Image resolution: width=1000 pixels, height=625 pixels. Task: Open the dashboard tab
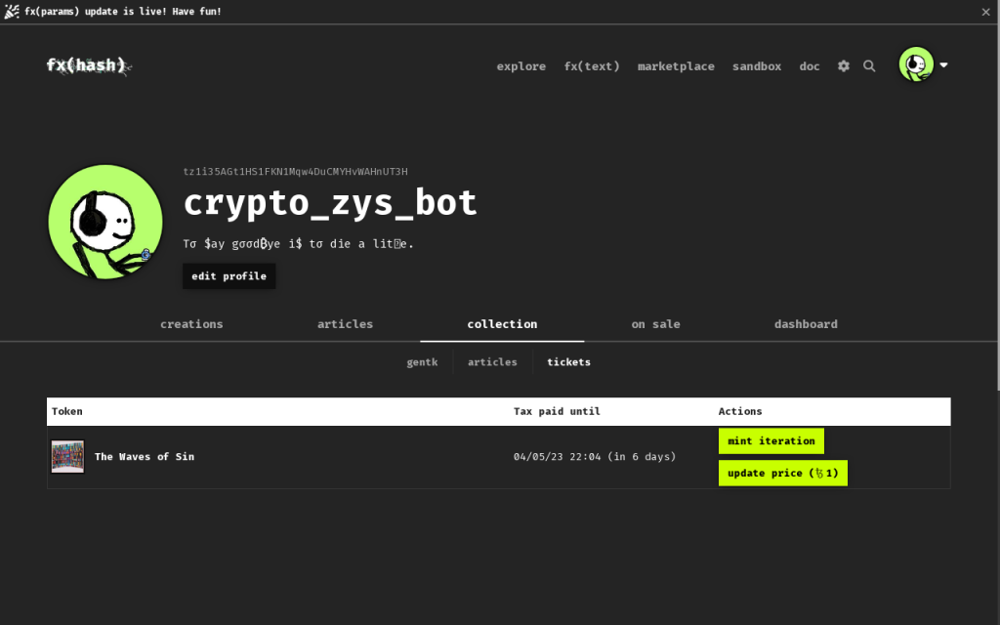[x=806, y=324]
